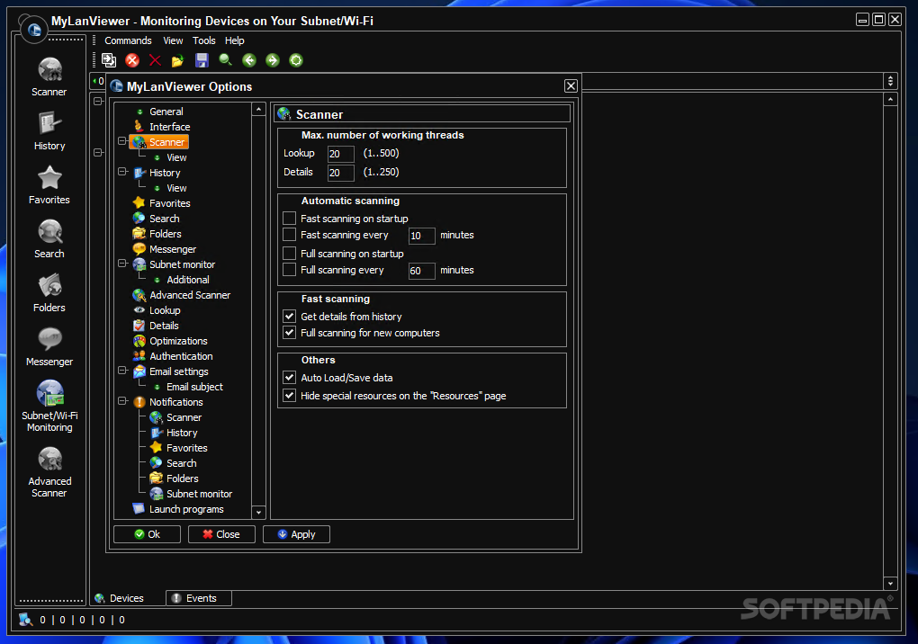Collapse first tree node in main window
Screen dimensions: 918x644
tap(98, 102)
